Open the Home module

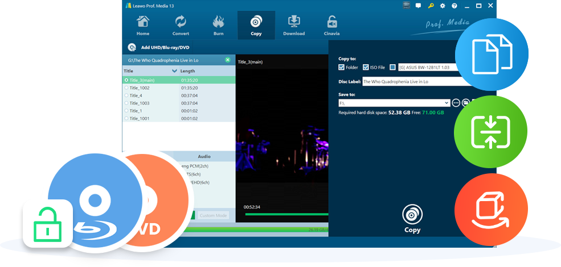point(143,26)
